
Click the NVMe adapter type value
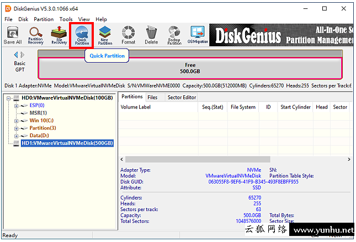pyautogui.click(x=254, y=170)
